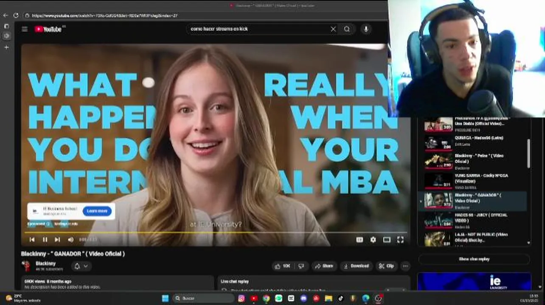Clear the search box with the X
The width and height of the screenshot is (545, 305).
(x=333, y=29)
